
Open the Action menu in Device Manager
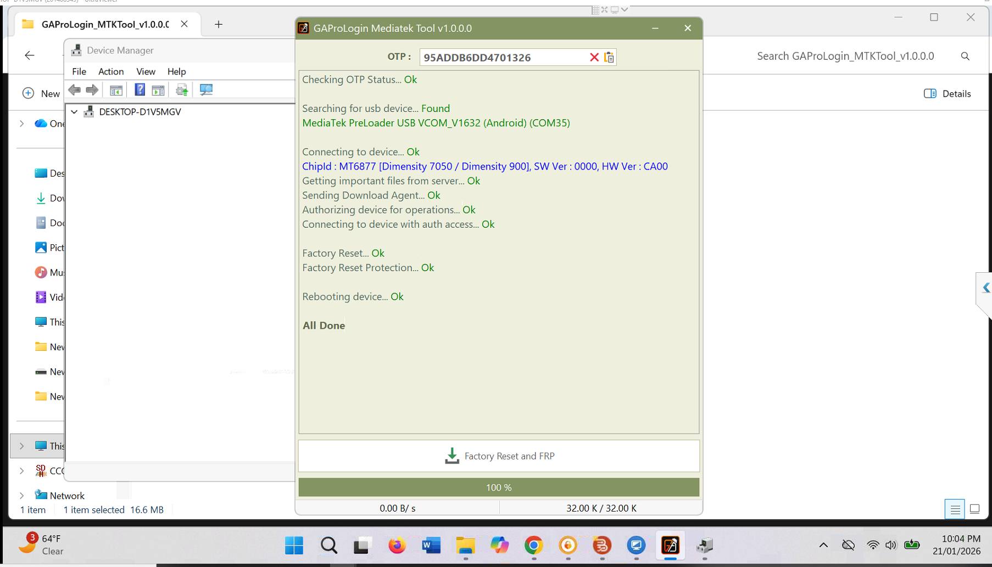click(x=111, y=71)
